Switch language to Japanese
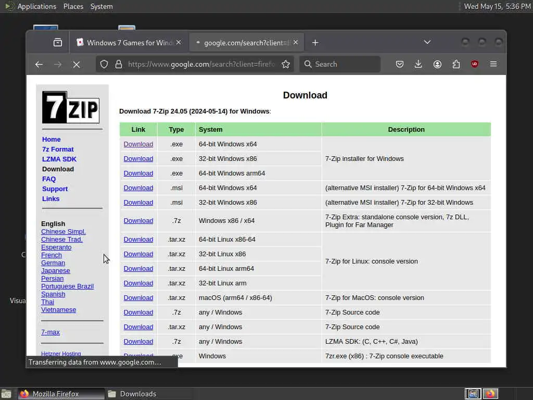The width and height of the screenshot is (533, 400). coord(55,271)
